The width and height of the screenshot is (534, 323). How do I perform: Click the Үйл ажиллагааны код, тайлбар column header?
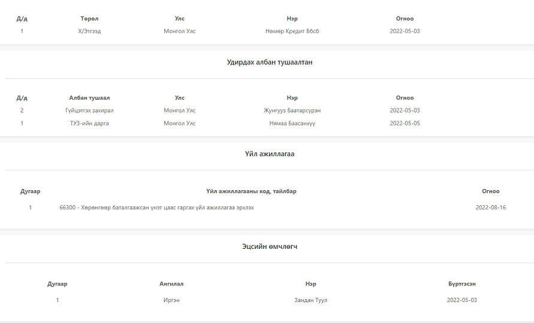pos(251,191)
